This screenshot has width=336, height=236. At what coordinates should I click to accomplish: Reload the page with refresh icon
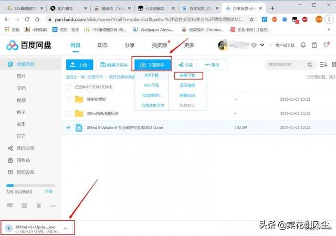coord(27,19)
